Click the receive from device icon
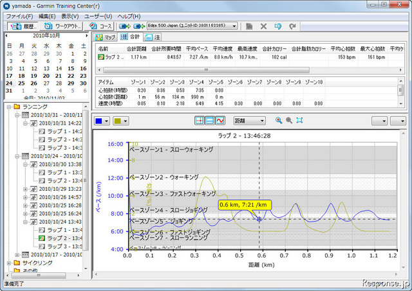 (x=139, y=26)
